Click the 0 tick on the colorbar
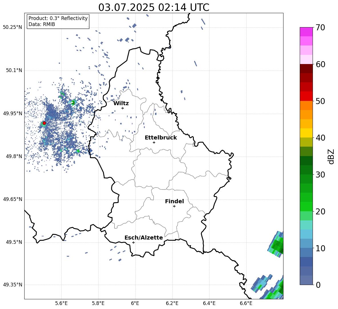 318,285
